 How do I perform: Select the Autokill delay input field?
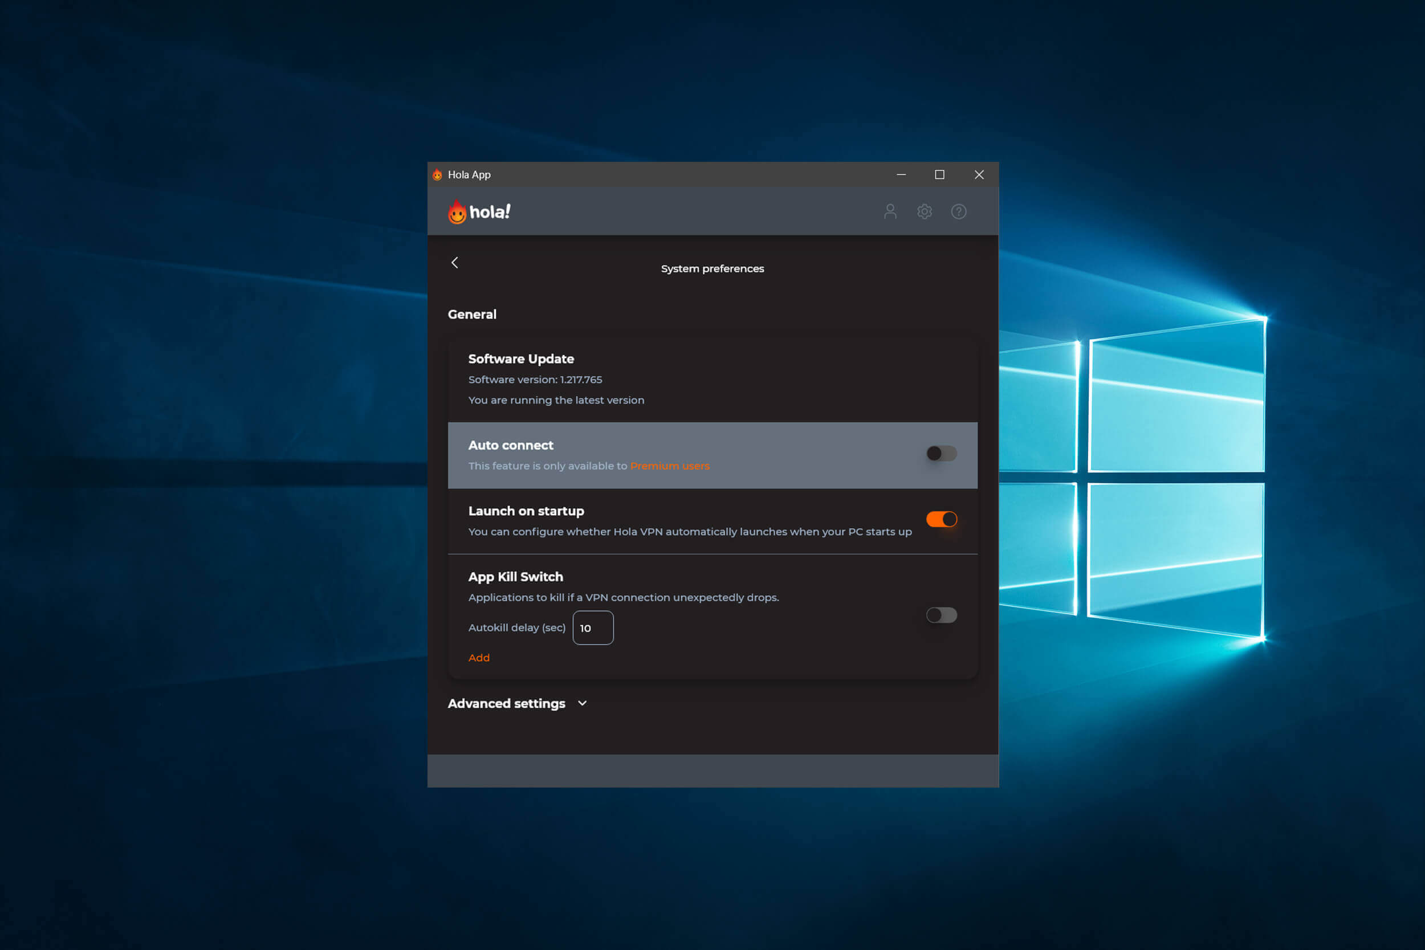click(x=591, y=627)
